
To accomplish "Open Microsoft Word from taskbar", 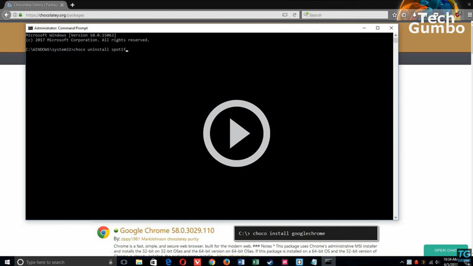I will [x=241, y=262].
